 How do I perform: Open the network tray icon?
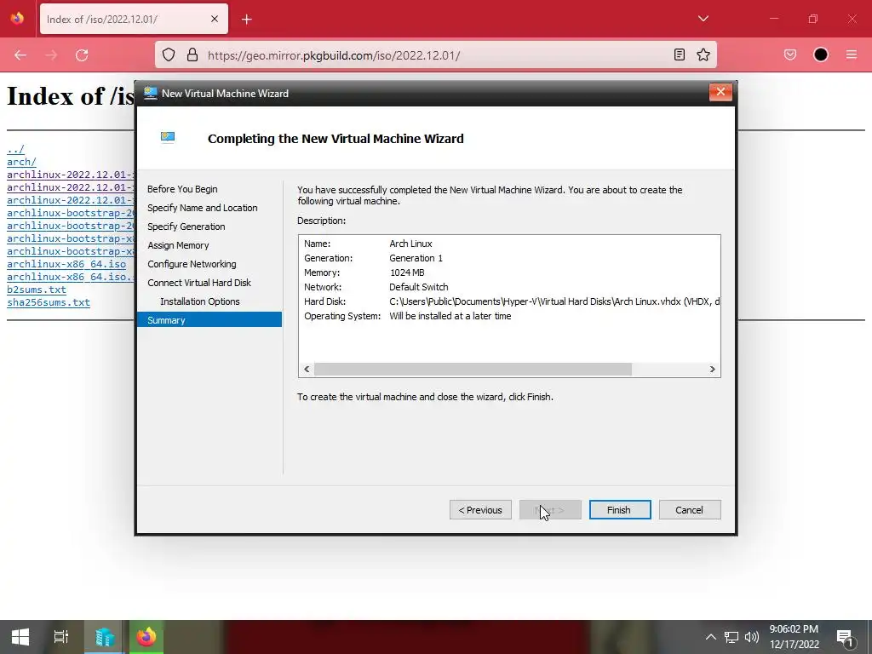(x=731, y=637)
